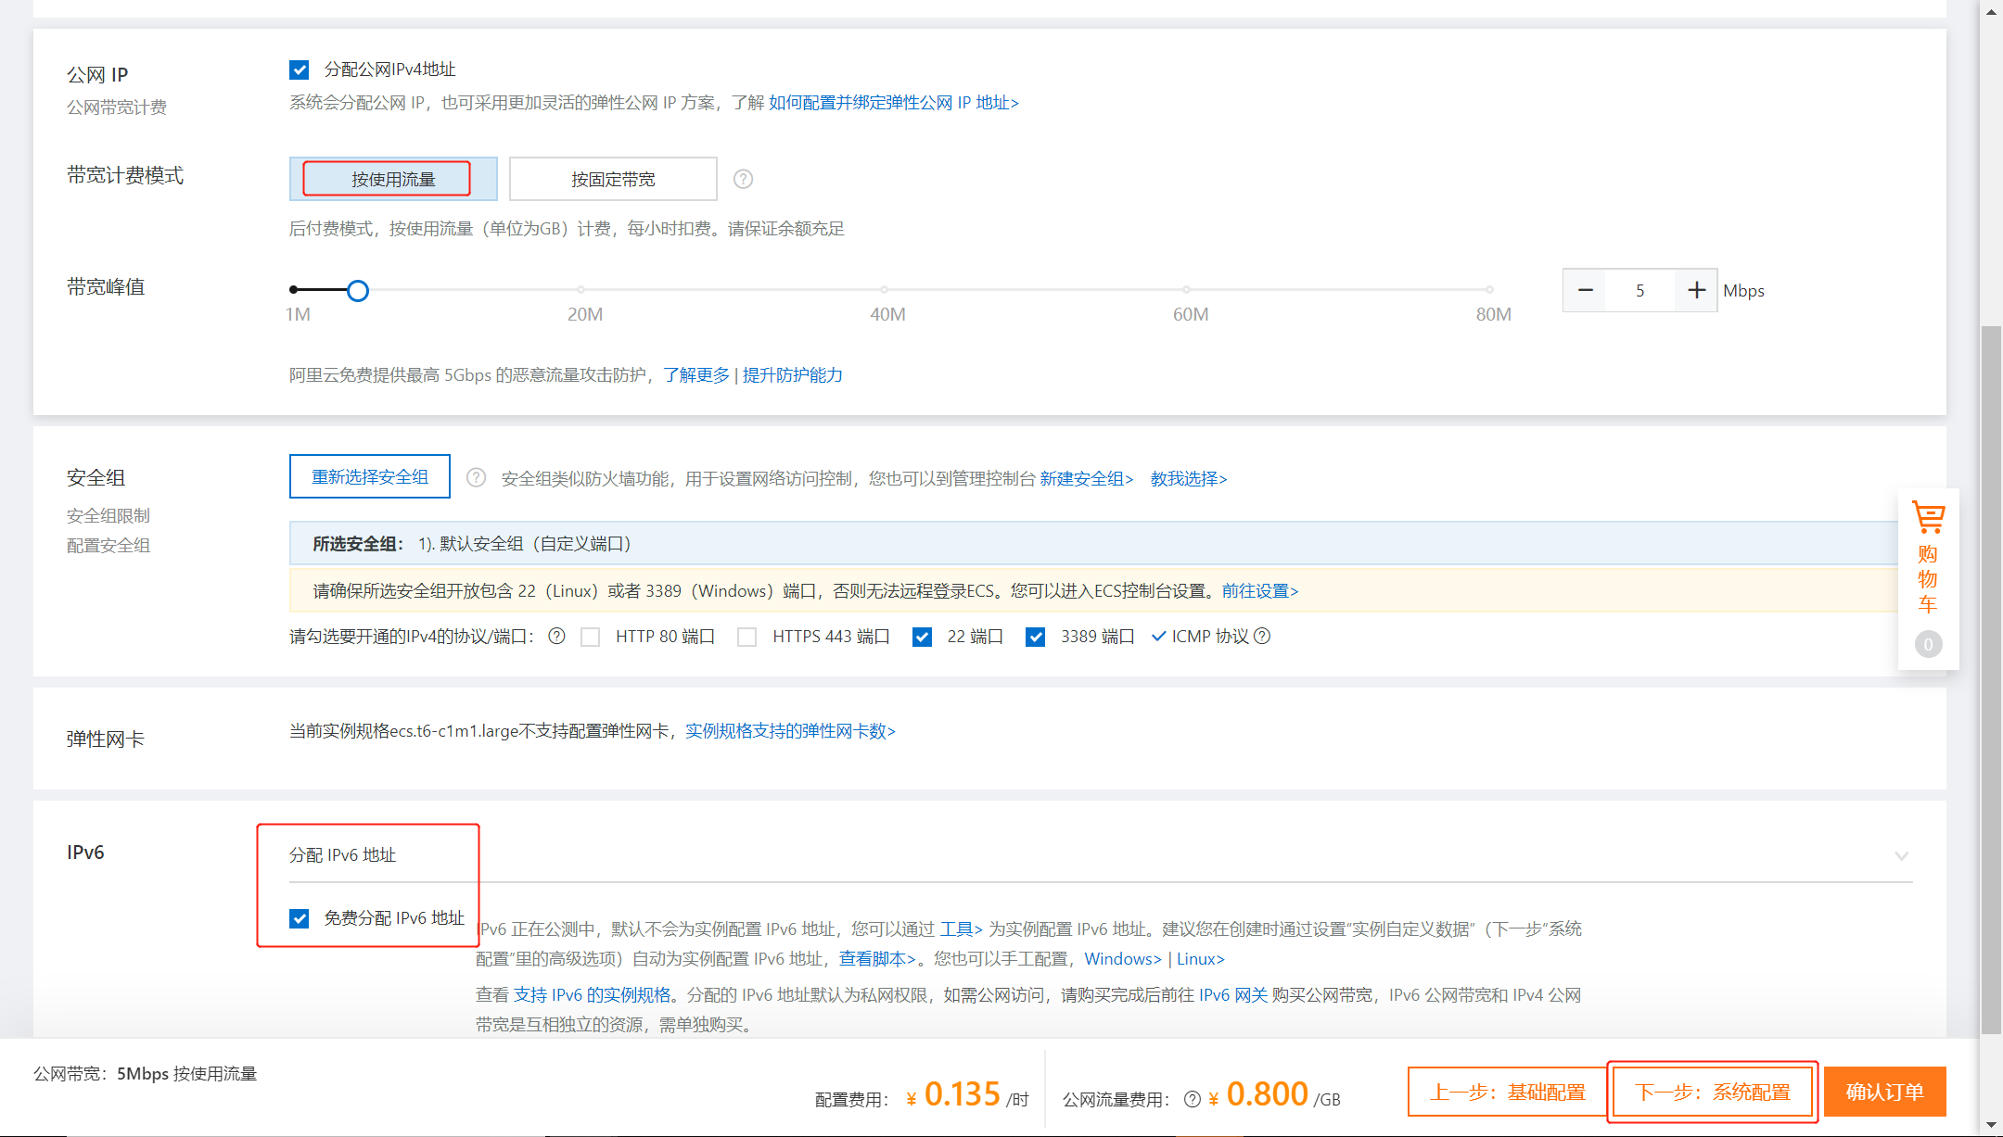The height and width of the screenshot is (1137, 2003).
Task: Open the 教我选择 link
Action: (1187, 479)
